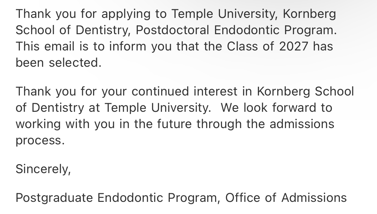Viewport: 377px width, 214px height.
Task: Click 'Thank you for applying' opening words
Action: coord(83,14)
